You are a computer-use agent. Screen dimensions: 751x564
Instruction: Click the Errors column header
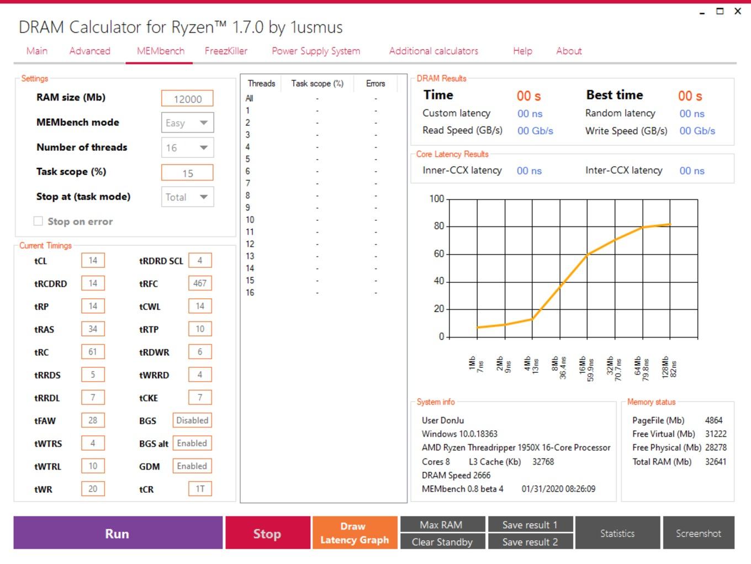pos(375,83)
